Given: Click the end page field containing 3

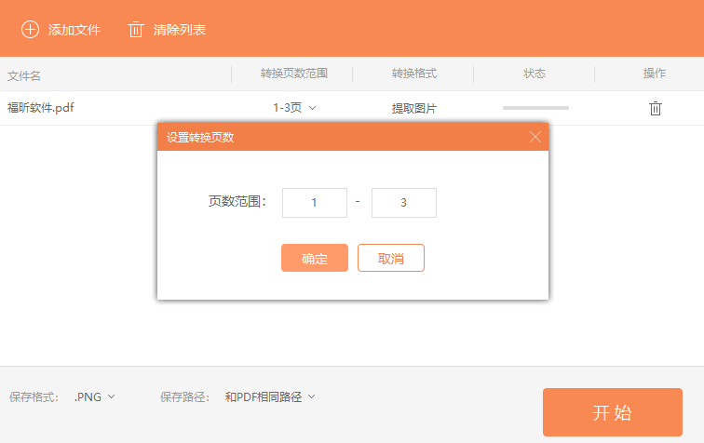Looking at the screenshot, I should 403,203.
